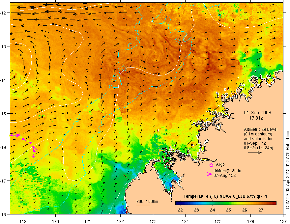Screen dimensions: 290x224
Task: Click the 'drifters@12h to' legend text
Action: (227, 171)
